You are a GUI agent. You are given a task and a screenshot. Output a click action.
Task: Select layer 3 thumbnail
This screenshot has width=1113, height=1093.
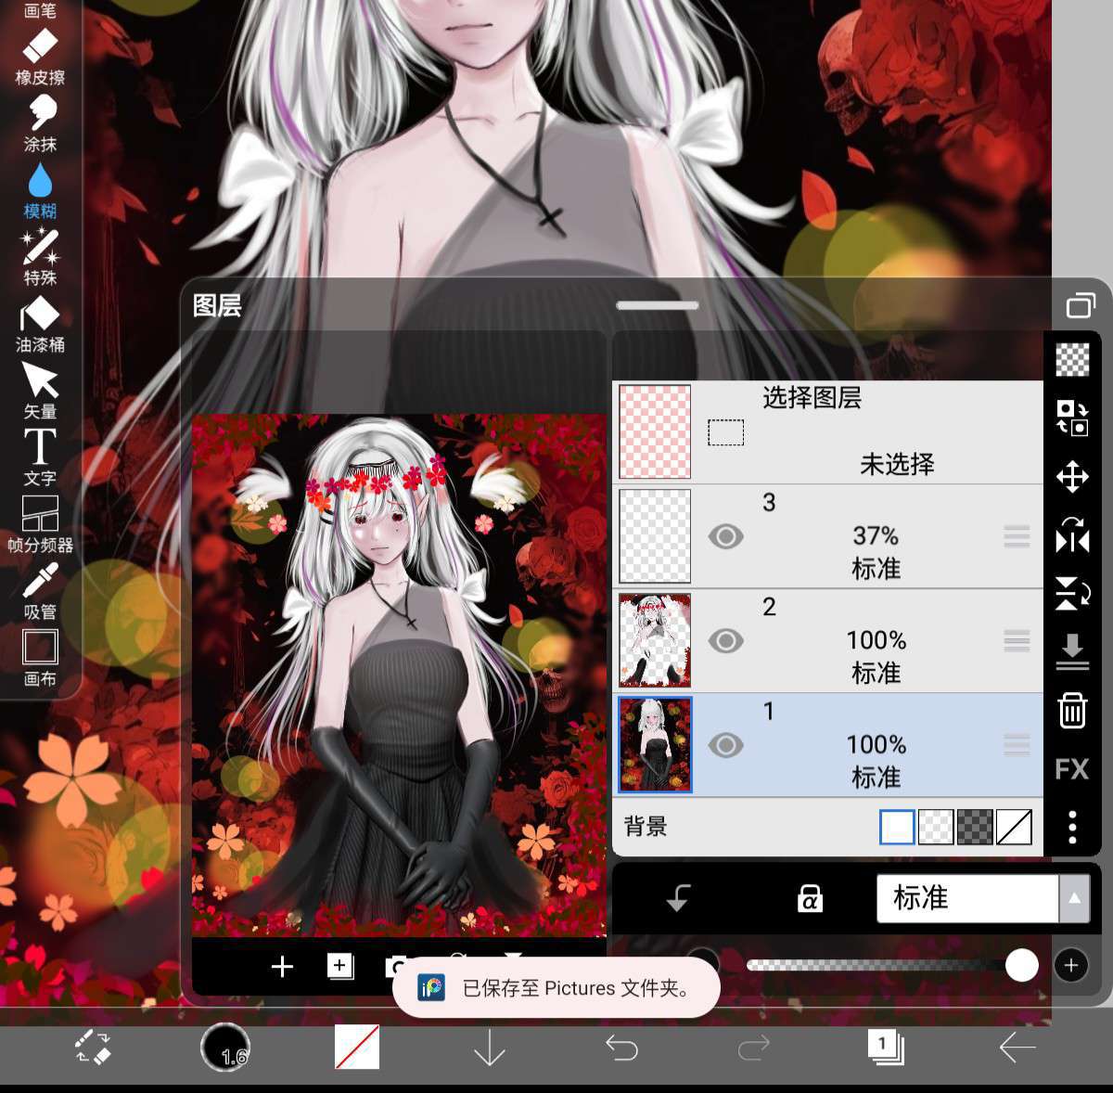coord(655,536)
